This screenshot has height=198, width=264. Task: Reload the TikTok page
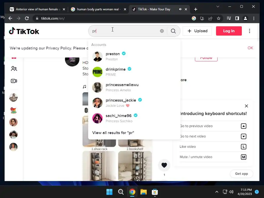[27, 18]
